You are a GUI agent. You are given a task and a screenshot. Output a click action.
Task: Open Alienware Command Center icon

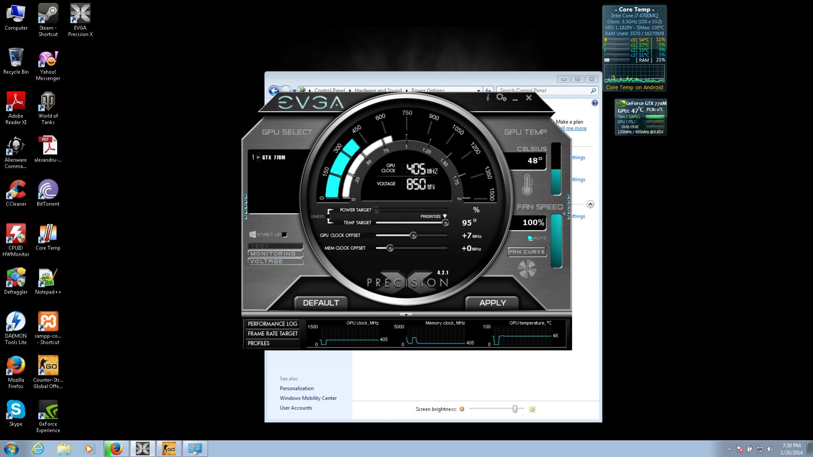16,152
